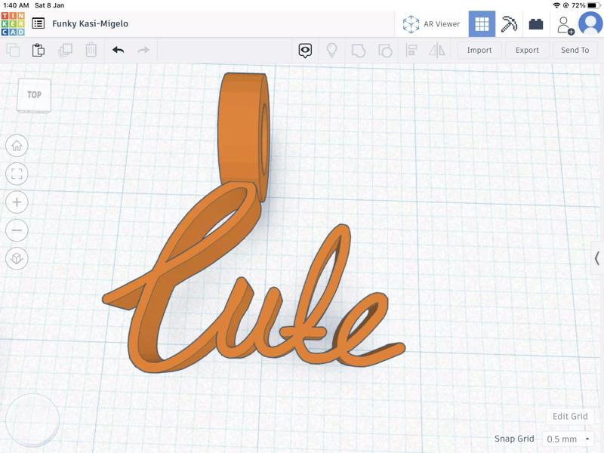This screenshot has width=604, height=453.
Task: Ungroup the selected shapes
Action: 385,51
